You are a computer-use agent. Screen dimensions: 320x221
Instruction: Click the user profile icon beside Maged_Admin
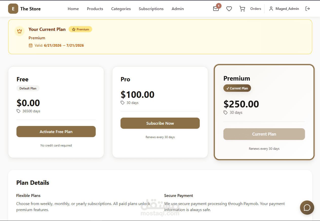pos(271,9)
